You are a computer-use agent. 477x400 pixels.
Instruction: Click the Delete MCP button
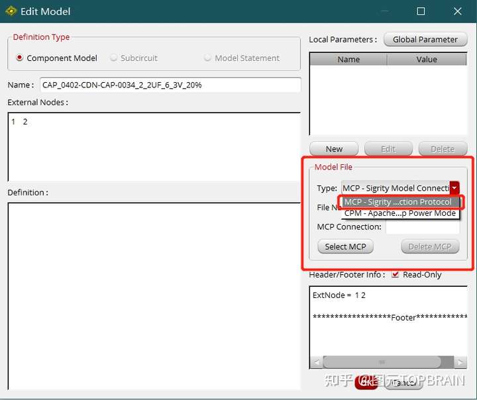point(430,246)
